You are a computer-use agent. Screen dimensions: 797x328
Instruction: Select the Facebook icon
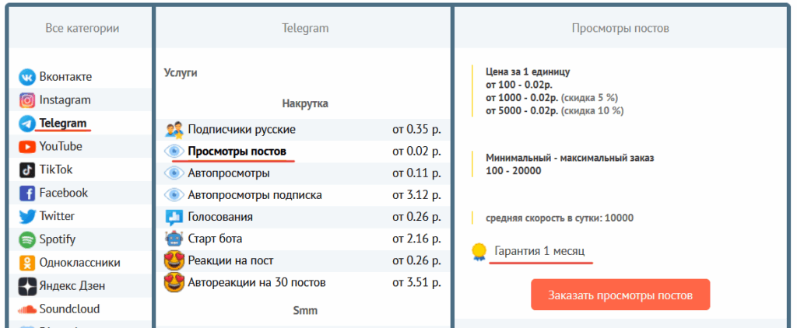pos(27,194)
